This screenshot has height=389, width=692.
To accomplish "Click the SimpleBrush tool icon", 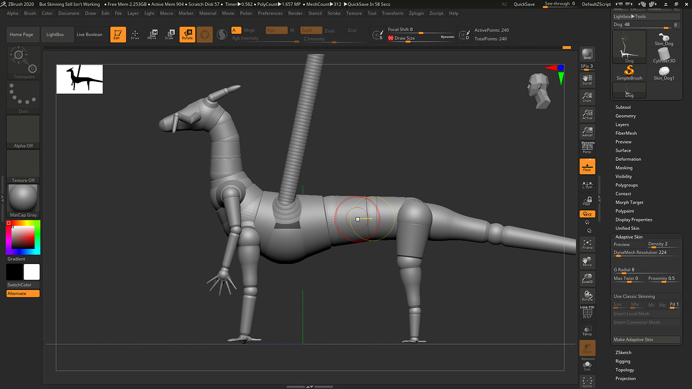I will coord(629,72).
